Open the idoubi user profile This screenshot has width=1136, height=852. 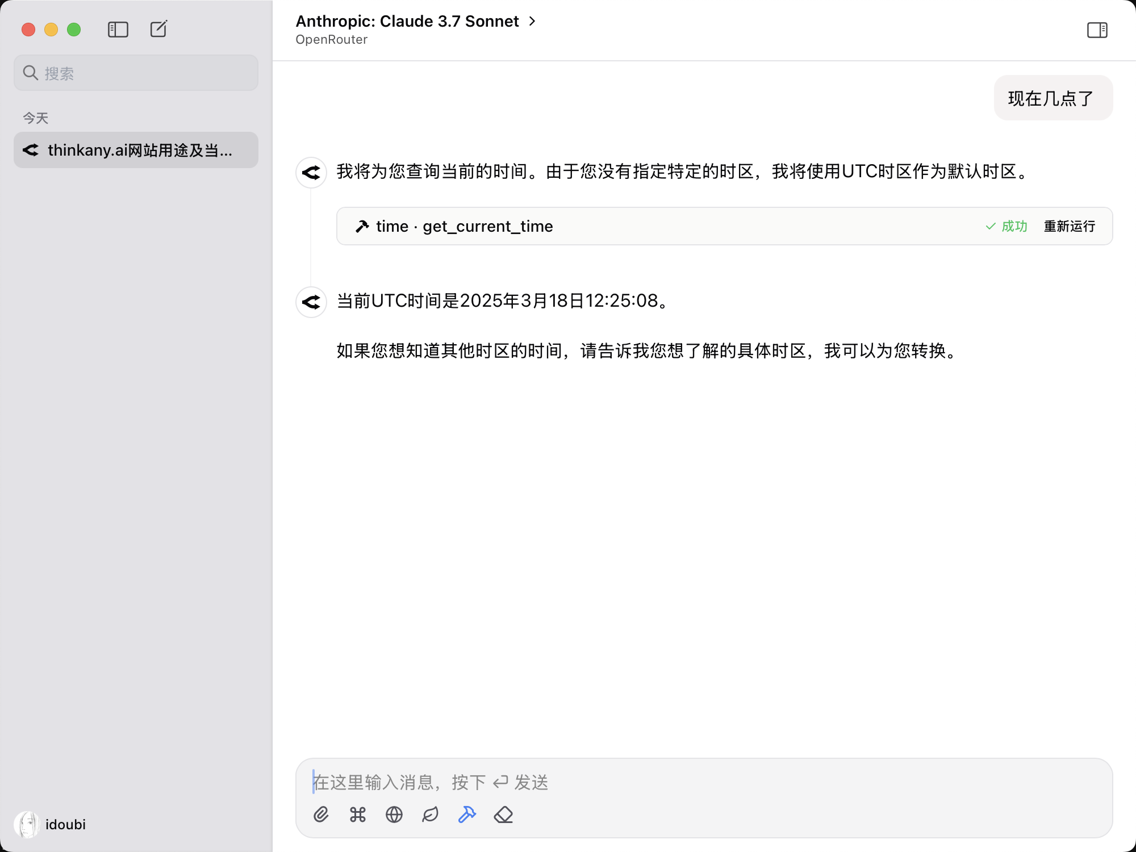point(51,824)
